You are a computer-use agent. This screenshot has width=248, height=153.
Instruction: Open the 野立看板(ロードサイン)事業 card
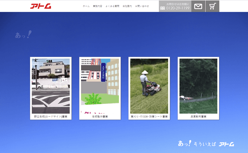(51, 88)
